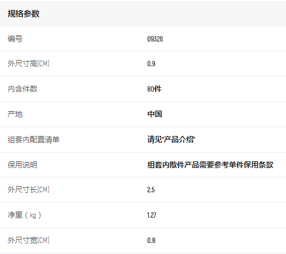Select the 组套内配置清单 label

click(x=33, y=140)
